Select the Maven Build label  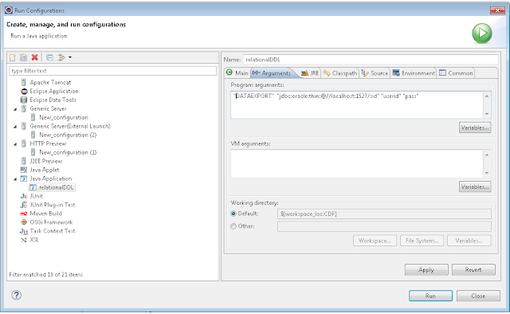tap(46, 214)
